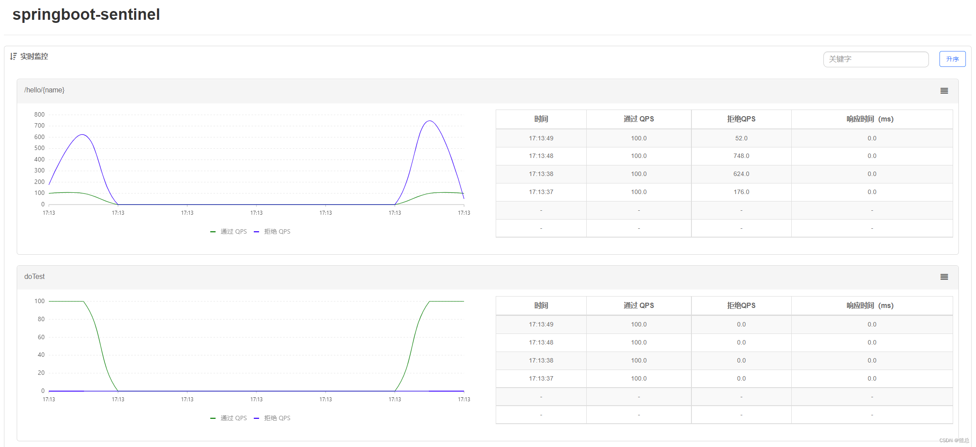The image size is (976, 447).
Task: Select the 17:13:48 time cell in /hello/{name} table
Action: tap(541, 156)
